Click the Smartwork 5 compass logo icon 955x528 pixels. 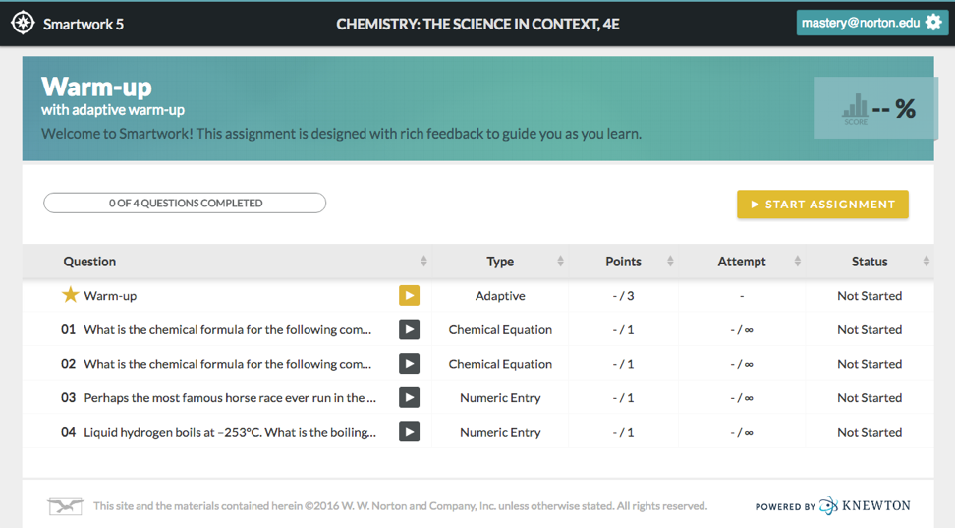click(x=23, y=23)
